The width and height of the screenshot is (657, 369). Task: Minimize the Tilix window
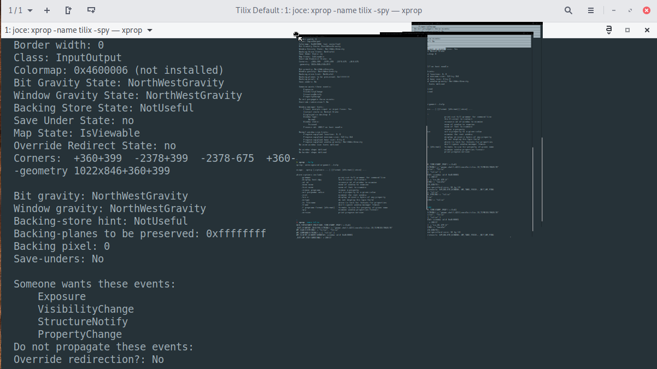615,10
